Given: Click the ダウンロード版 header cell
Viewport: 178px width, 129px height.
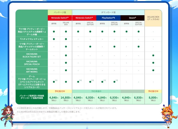Looking at the screenshot, I should (108, 12).
